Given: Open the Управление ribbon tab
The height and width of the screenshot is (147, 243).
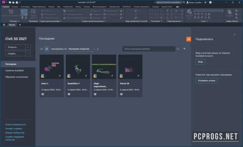Looking at the screenshot, I should (68, 7).
